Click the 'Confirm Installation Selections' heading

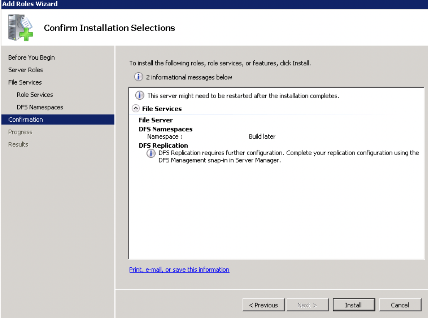point(109,28)
